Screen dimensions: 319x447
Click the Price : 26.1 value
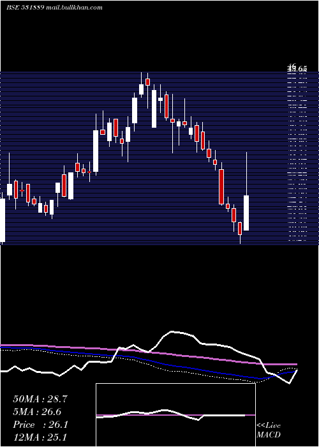pyautogui.click(x=40, y=425)
